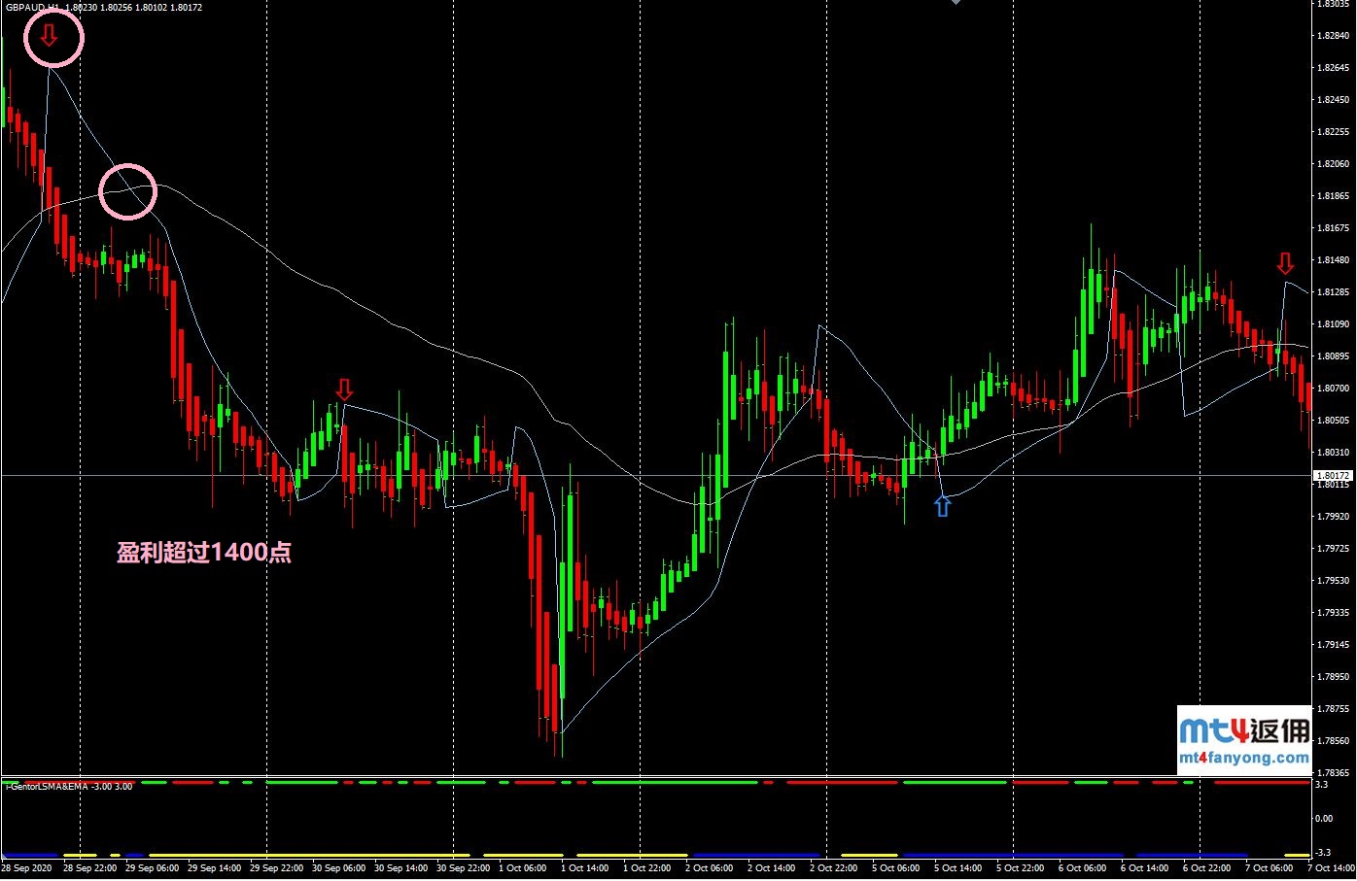Select the 5 Oct 06:00 time axis label
1357x881 pixels.
(x=895, y=867)
